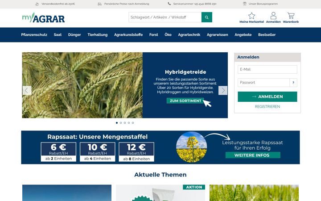Click the gift icon for Bonusprogramm

click(244, 4)
